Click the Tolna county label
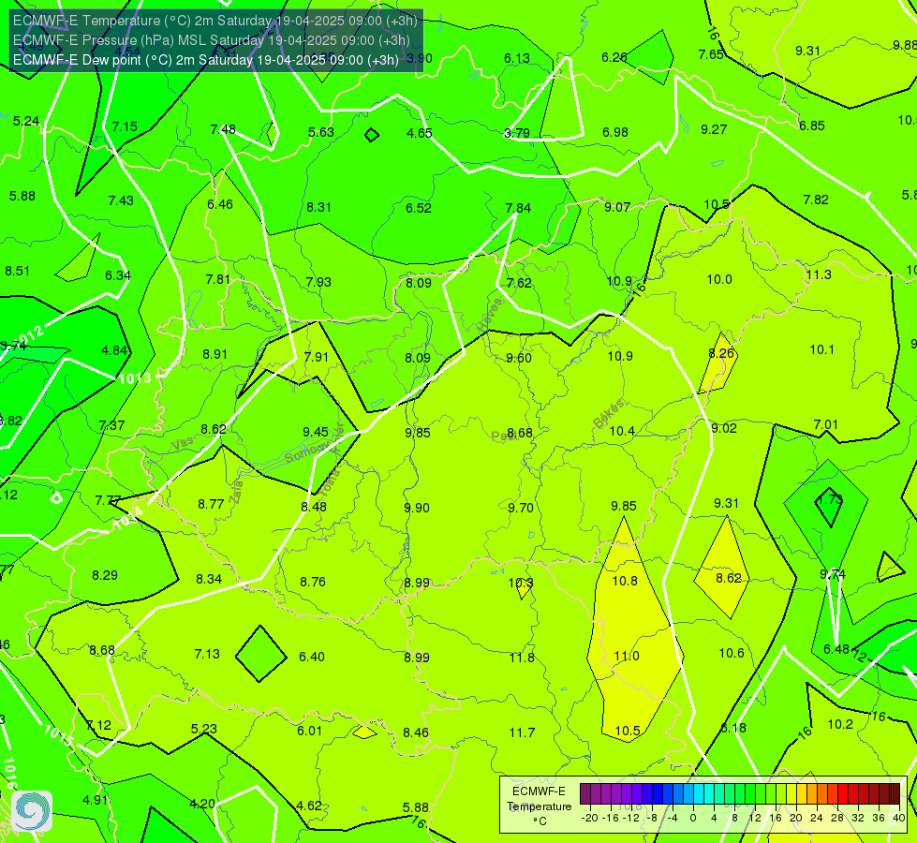Viewport: 917px width, 843px height. [x=331, y=481]
